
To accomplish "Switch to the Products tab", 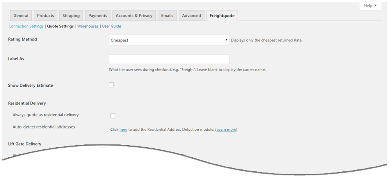I will pyautogui.click(x=45, y=16).
